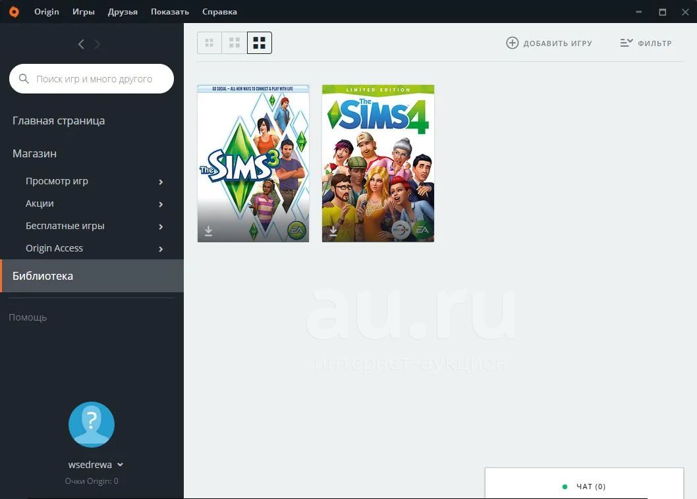Minimize the Origin window

639,12
